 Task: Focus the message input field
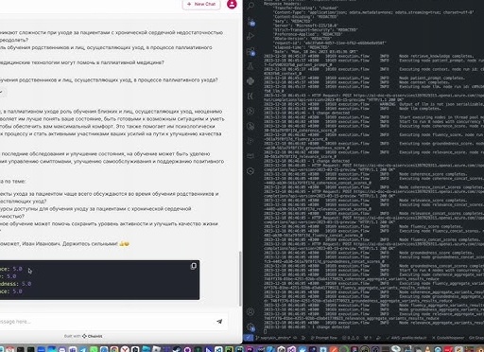[x=106, y=322]
